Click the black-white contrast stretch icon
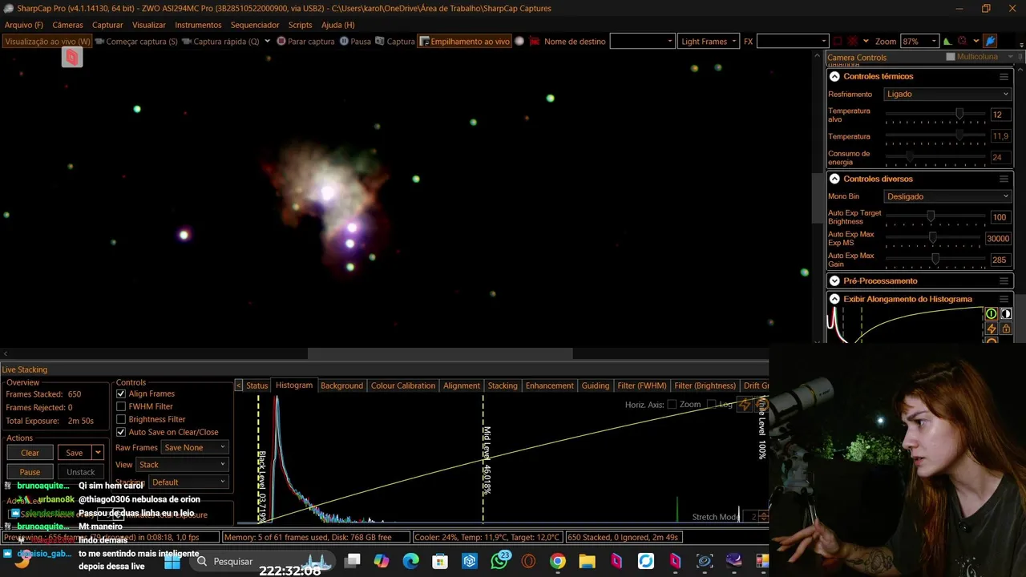 pyautogui.click(x=1006, y=313)
